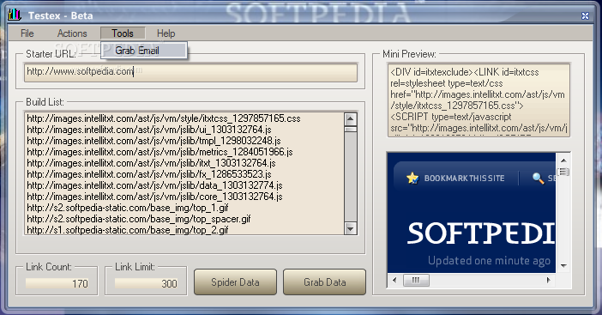This screenshot has width=602, height=315.
Task: Choose Grab Email from Tools menu
Action: point(144,51)
